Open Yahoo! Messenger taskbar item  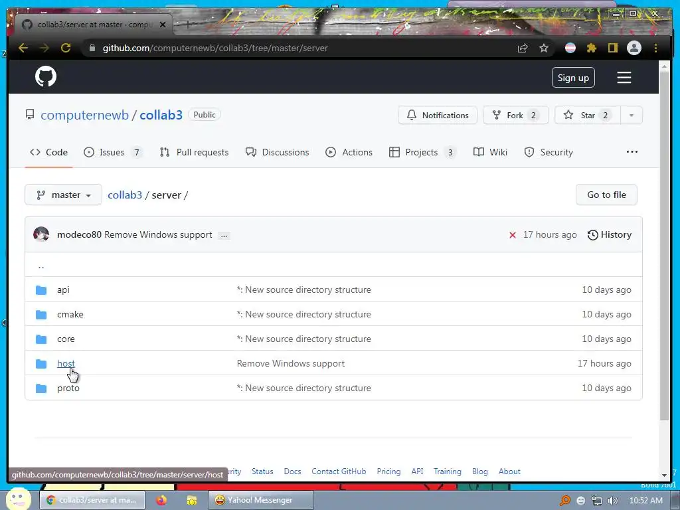tap(260, 500)
